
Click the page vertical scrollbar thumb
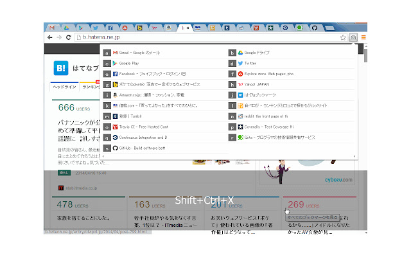(x=365, y=55)
